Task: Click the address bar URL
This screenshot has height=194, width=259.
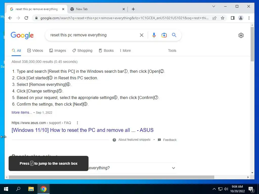Action: pos(124,18)
